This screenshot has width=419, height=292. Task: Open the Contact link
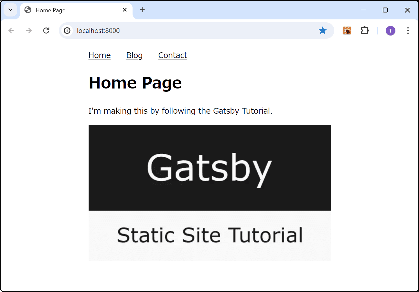(x=173, y=55)
